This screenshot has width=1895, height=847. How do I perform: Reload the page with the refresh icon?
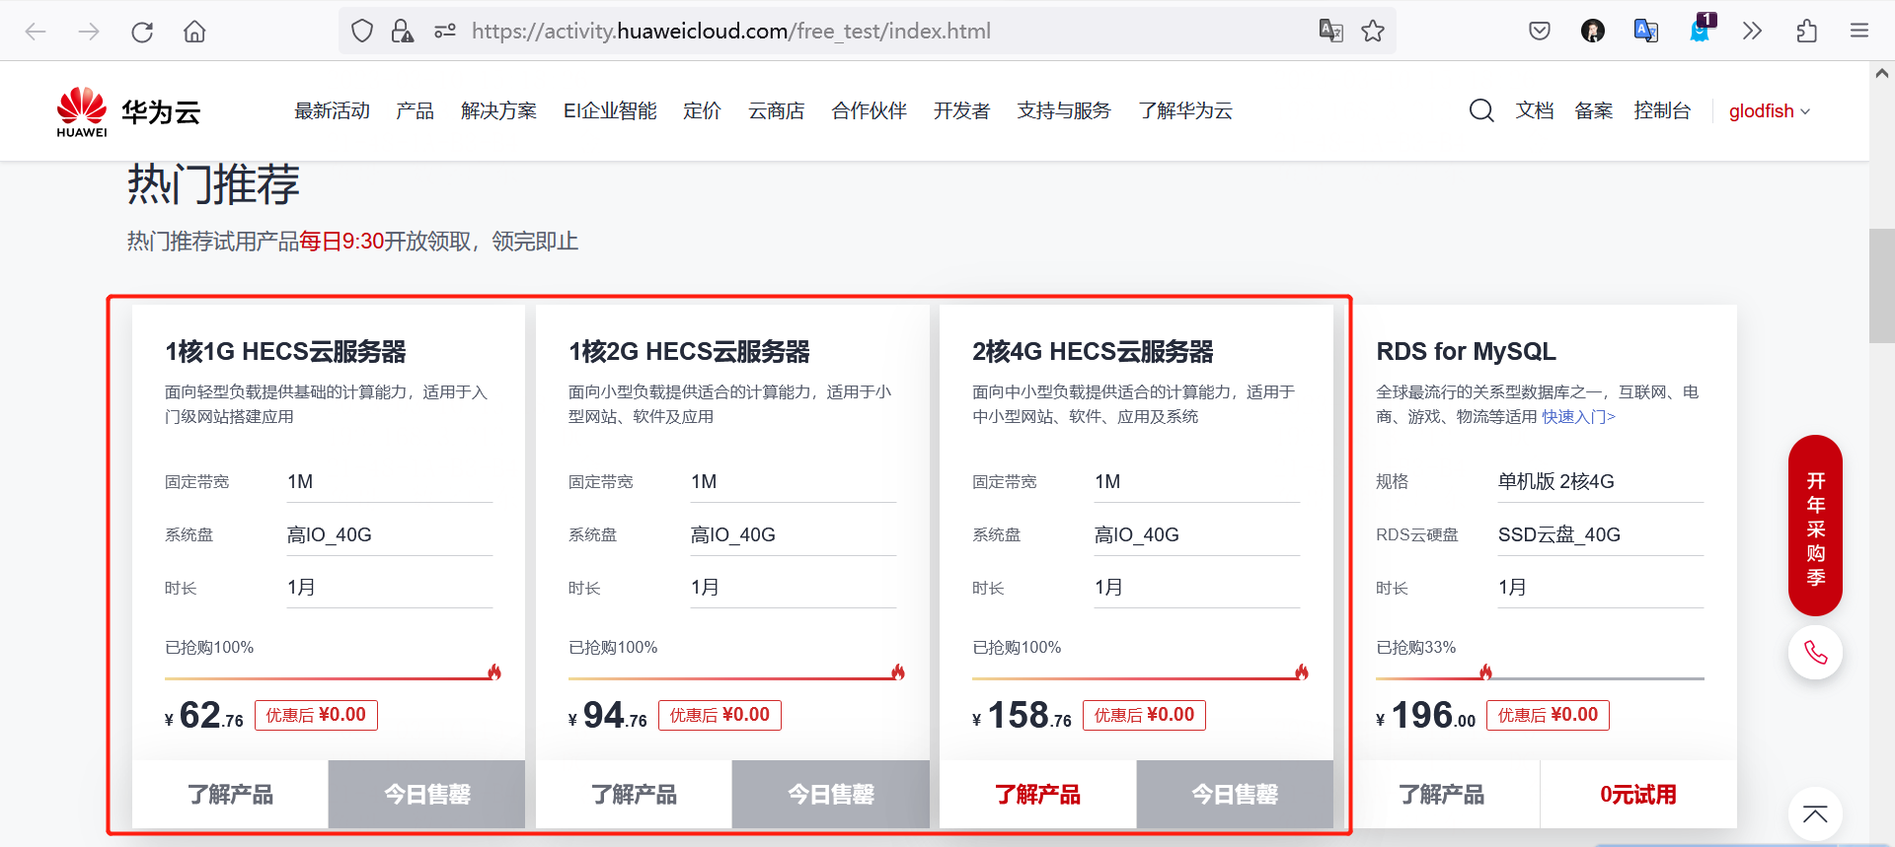pyautogui.click(x=142, y=32)
